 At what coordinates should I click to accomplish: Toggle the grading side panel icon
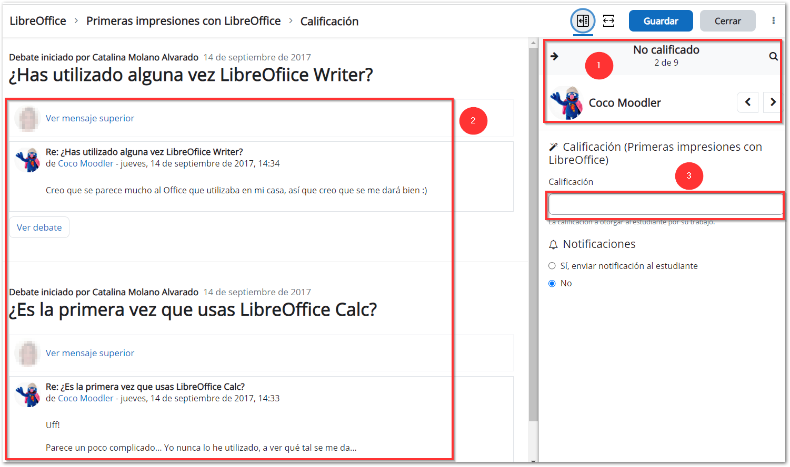click(x=583, y=21)
